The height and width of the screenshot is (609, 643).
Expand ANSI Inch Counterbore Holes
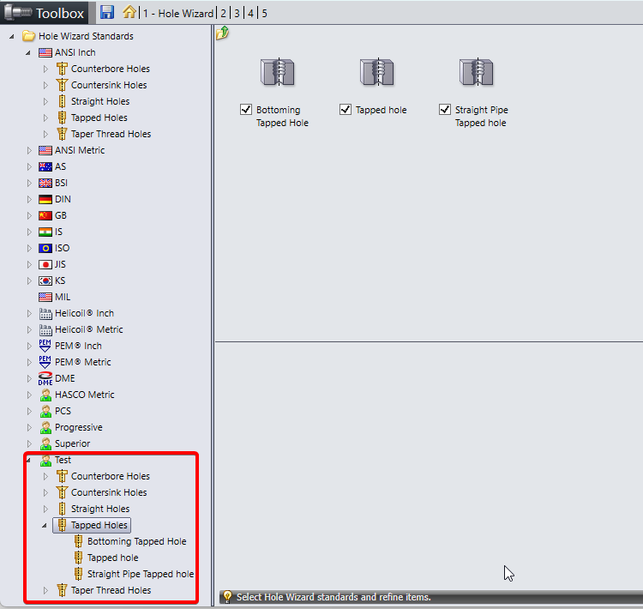point(45,69)
